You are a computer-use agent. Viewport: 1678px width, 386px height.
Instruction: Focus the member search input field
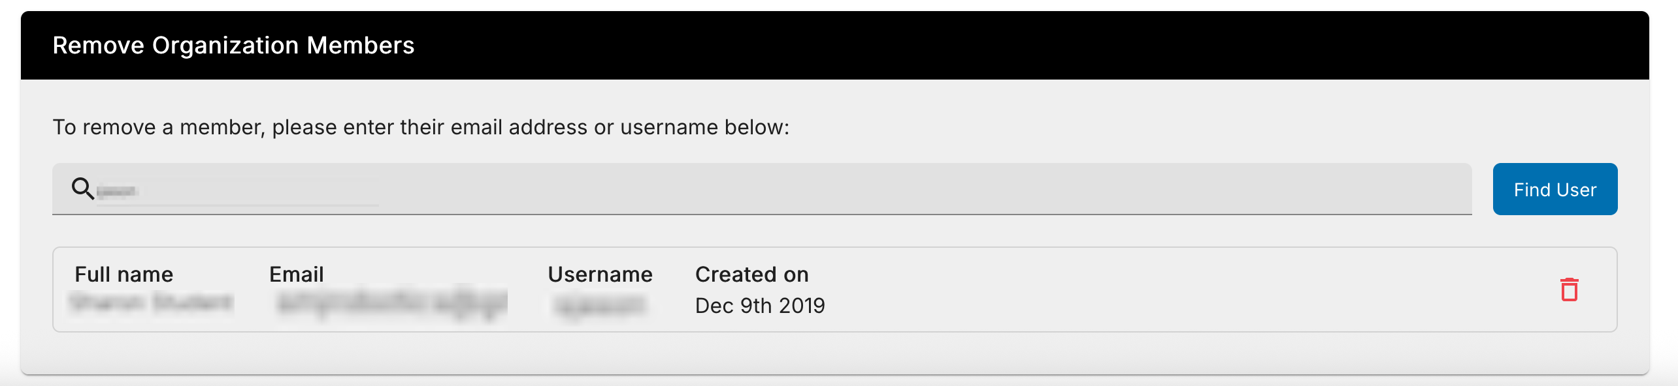tap(784, 189)
